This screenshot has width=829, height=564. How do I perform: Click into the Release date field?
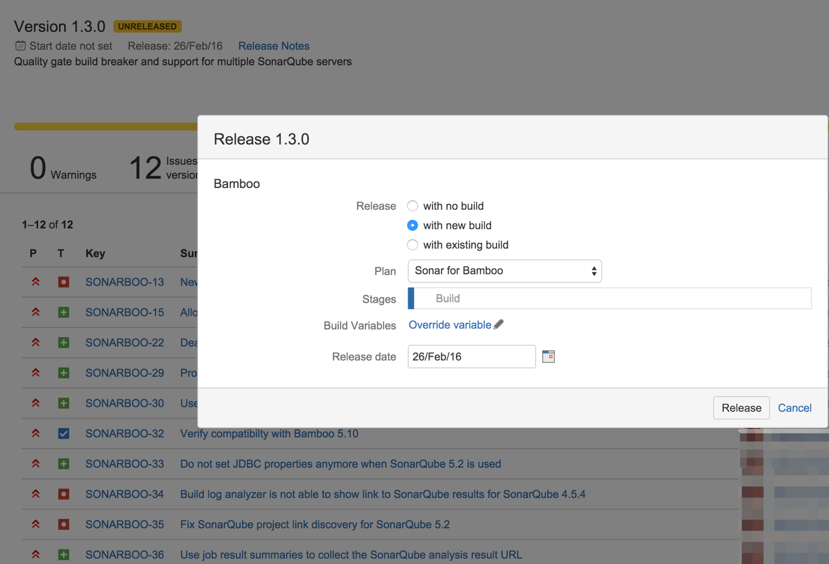(472, 357)
